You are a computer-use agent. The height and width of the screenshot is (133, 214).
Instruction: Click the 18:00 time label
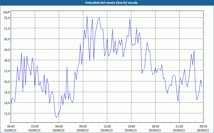pos(155,127)
